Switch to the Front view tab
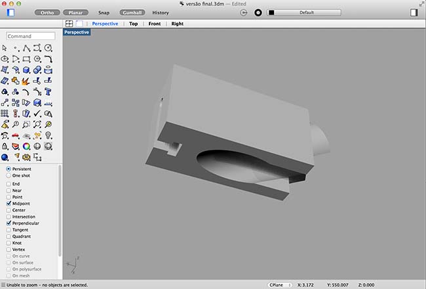The width and height of the screenshot is (426, 289). pyautogui.click(x=155, y=24)
